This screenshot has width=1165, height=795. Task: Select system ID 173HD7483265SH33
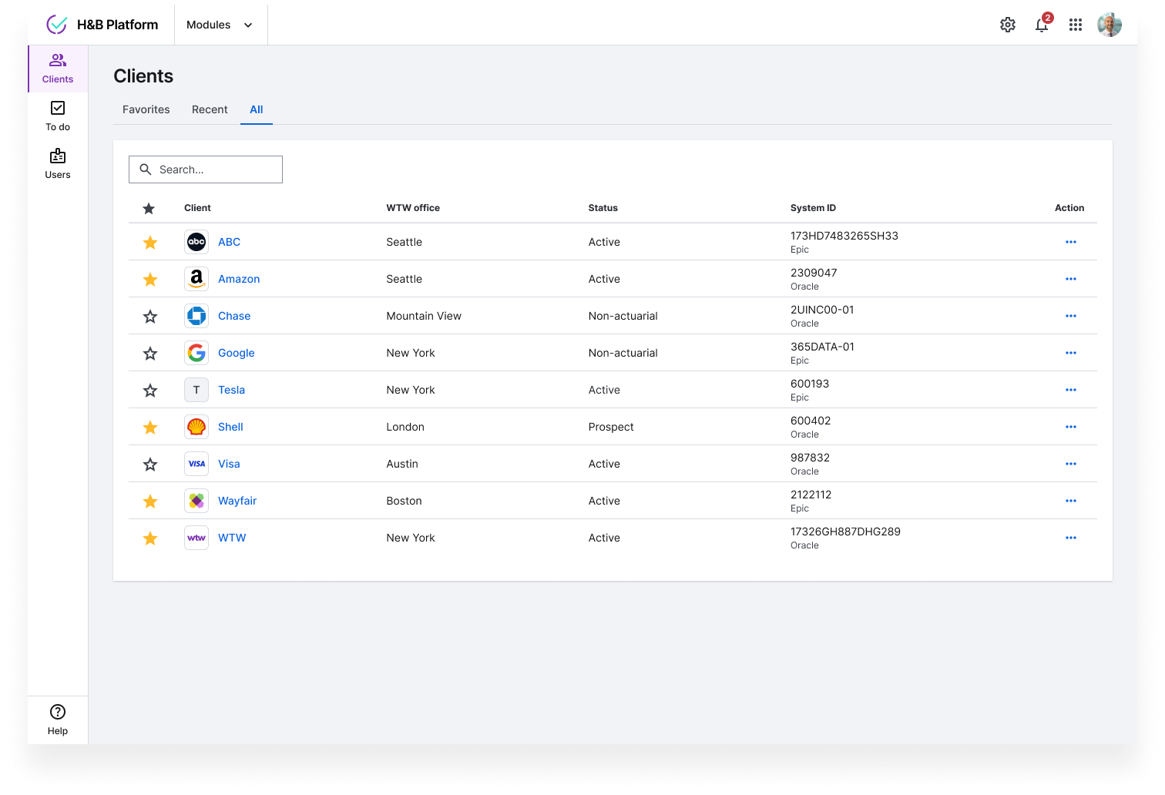point(844,236)
